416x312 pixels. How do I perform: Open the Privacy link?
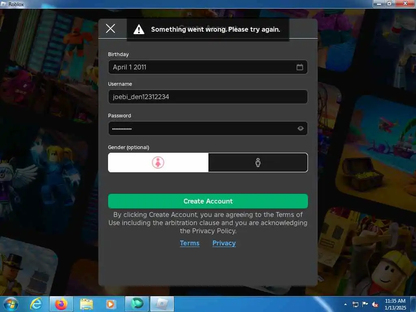point(224,243)
